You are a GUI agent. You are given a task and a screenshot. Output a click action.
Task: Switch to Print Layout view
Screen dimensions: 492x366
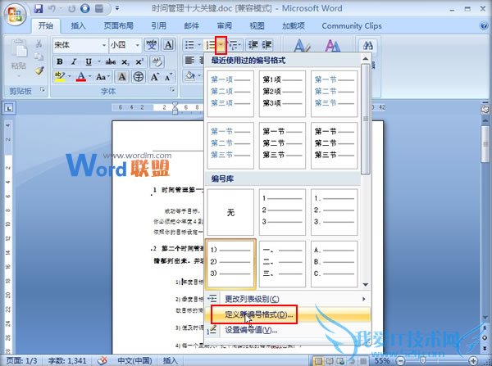coord(318,361)
